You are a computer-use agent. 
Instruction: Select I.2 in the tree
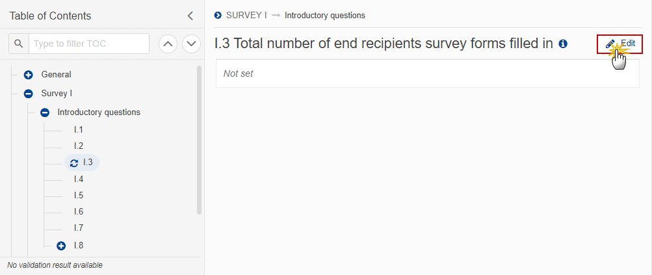coord(79,146)
